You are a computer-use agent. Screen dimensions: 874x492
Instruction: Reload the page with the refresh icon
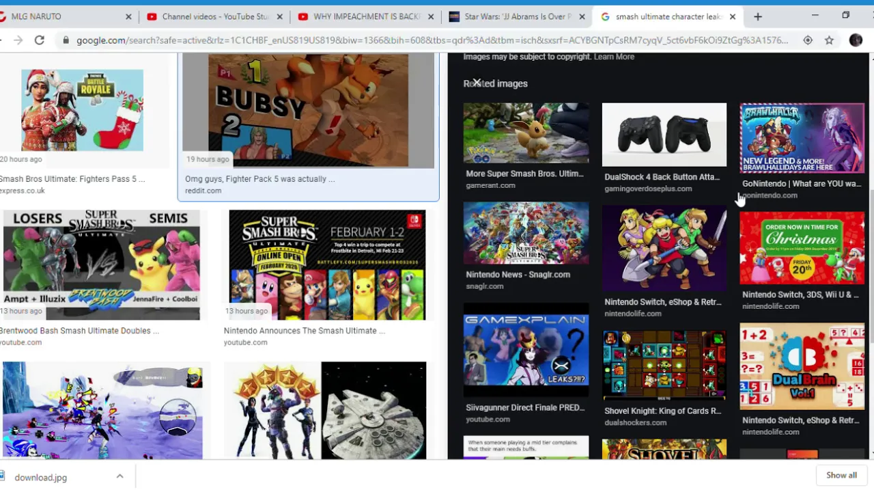40,40
